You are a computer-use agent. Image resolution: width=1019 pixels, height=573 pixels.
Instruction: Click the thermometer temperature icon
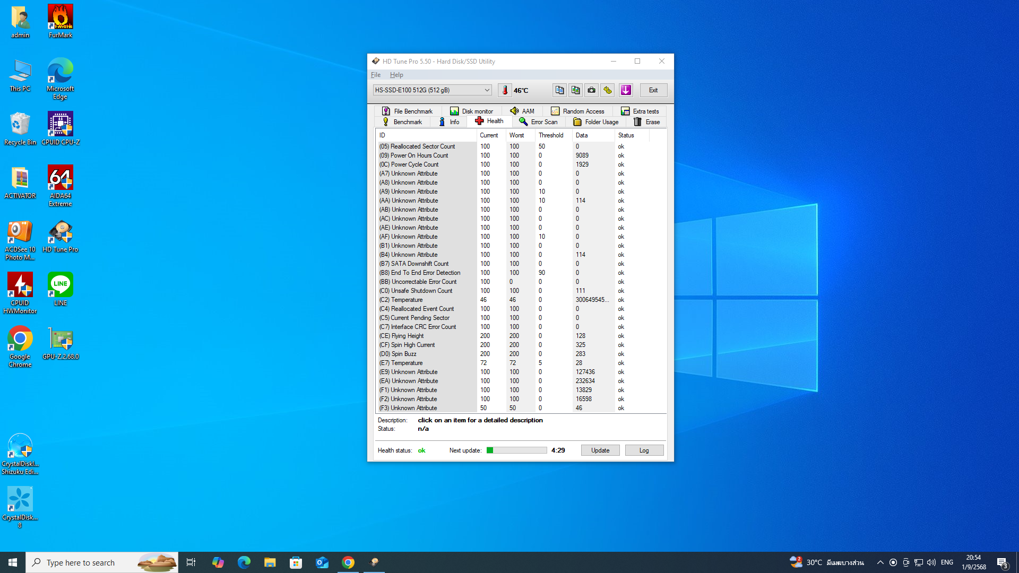pyautogui.click(x=505, y=90)
